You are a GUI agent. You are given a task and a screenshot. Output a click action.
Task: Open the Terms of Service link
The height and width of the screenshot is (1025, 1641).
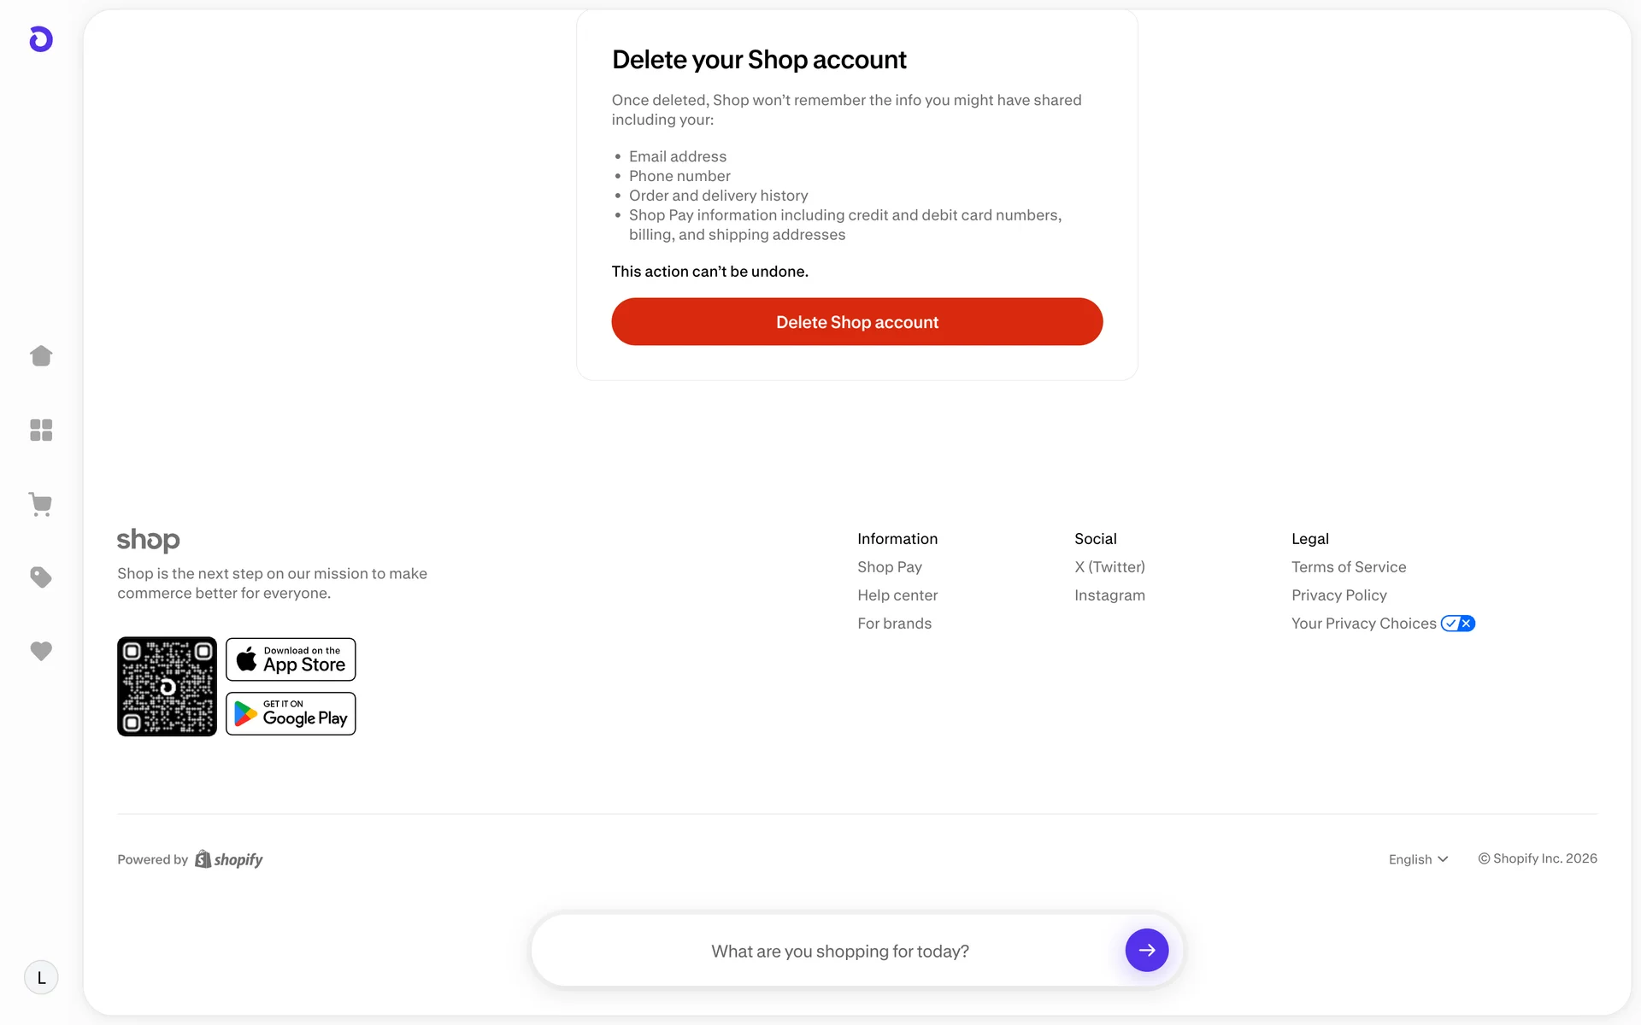coord(1348,567)
